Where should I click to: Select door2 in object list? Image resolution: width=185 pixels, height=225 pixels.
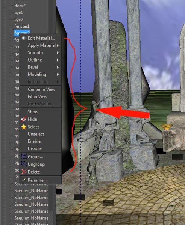[20, 6]
